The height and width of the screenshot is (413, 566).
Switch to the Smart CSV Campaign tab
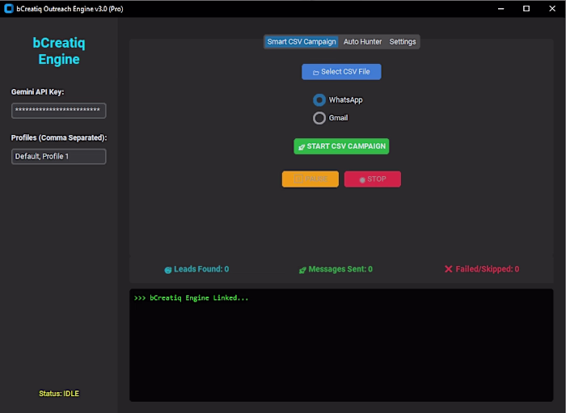tap(302, 42)
